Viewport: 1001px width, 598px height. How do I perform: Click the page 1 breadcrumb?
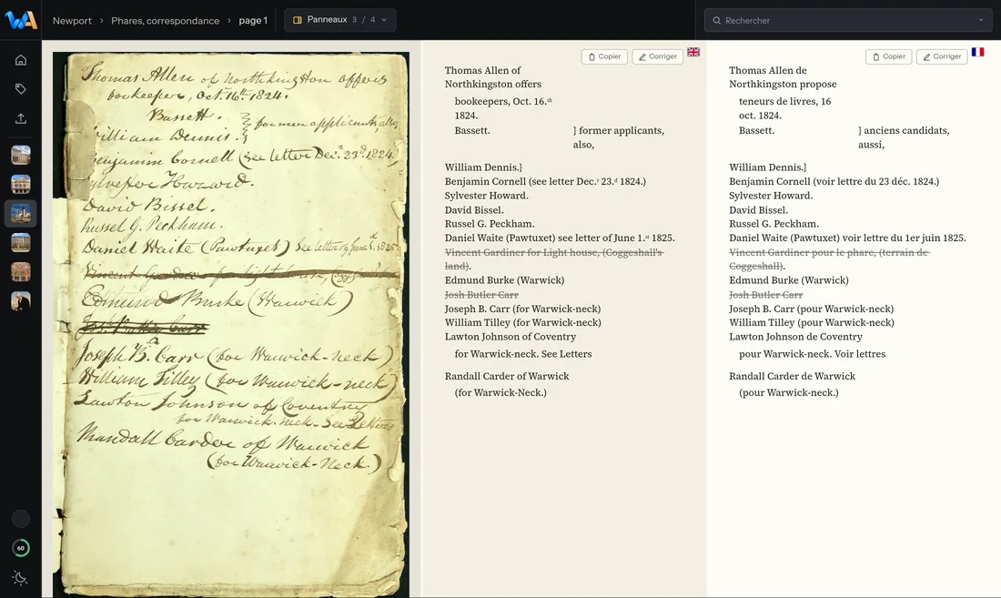253,20
